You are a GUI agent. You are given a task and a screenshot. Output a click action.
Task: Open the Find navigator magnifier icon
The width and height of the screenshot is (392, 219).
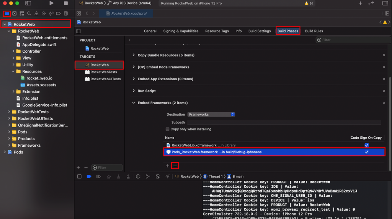[x=29, y=13]
